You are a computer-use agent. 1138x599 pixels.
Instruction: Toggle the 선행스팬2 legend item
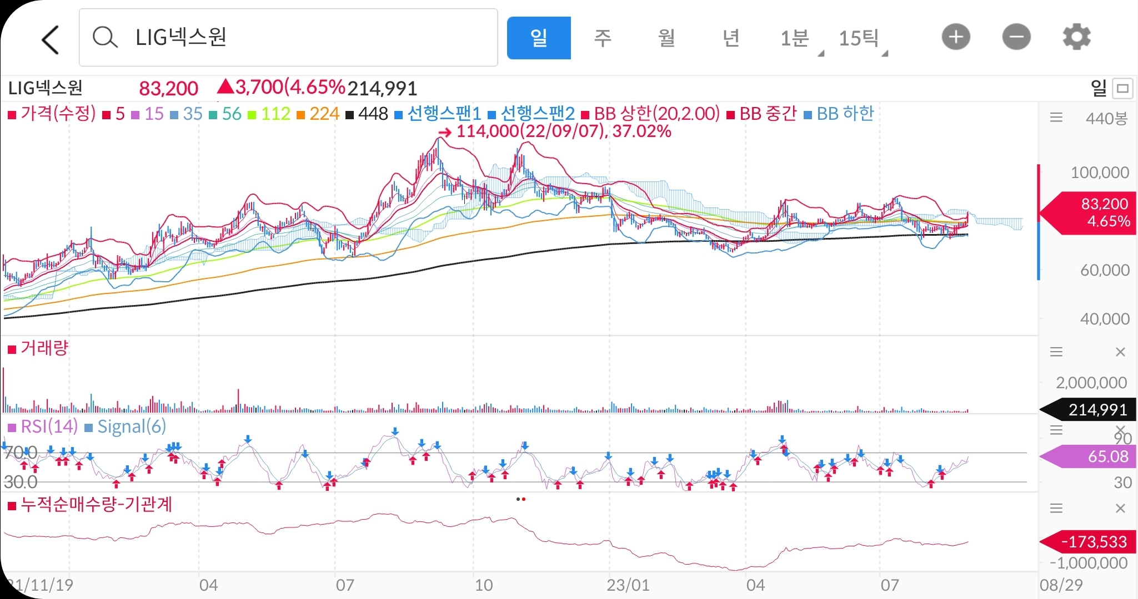[x=531, y=114]
